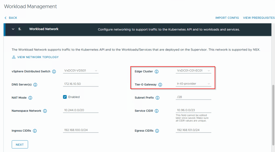Open VIEW PREREQUISITES link
Viewport: 275px width, 152px height.
tap(258, 18)
